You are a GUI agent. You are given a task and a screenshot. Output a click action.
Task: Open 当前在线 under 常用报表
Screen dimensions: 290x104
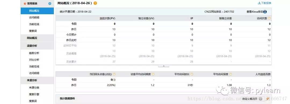[34, 24]
